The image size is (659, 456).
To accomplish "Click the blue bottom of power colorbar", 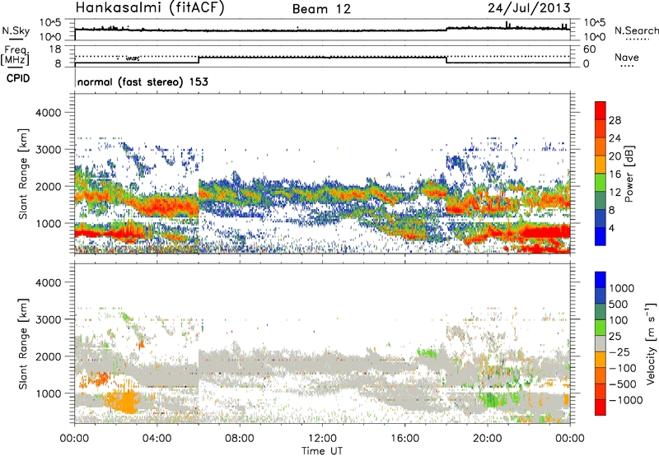I will [x=601, y=237].
